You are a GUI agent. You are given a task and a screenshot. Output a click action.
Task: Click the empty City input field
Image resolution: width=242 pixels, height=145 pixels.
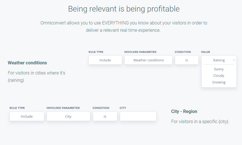coord(138,116)
